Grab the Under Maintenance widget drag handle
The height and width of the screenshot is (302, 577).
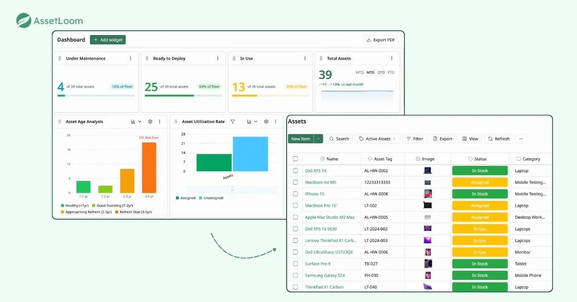coord(60,58)
